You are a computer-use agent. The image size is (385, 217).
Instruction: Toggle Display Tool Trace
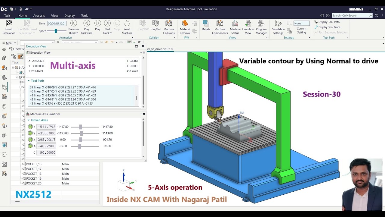click(327, 27)
